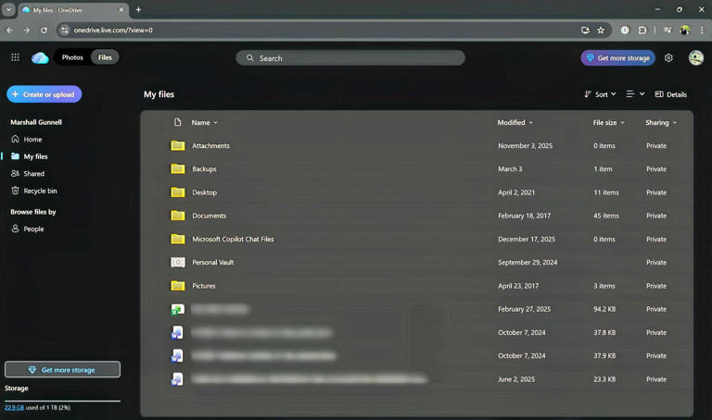
Task: Click the OneDrive cloud logo
Action: pyautogui.click(x=40, y=57)
